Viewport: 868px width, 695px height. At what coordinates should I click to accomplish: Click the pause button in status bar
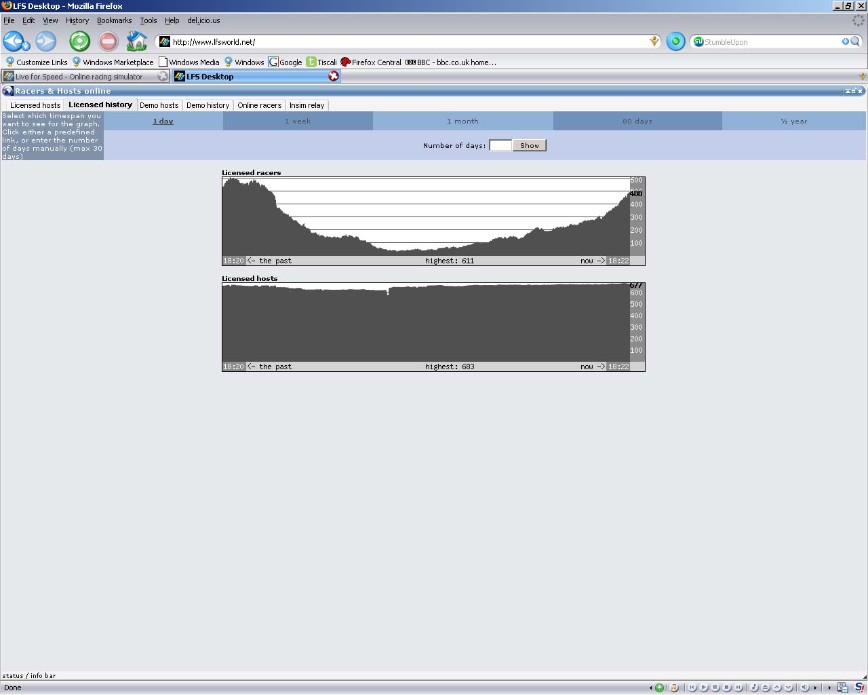715,688
